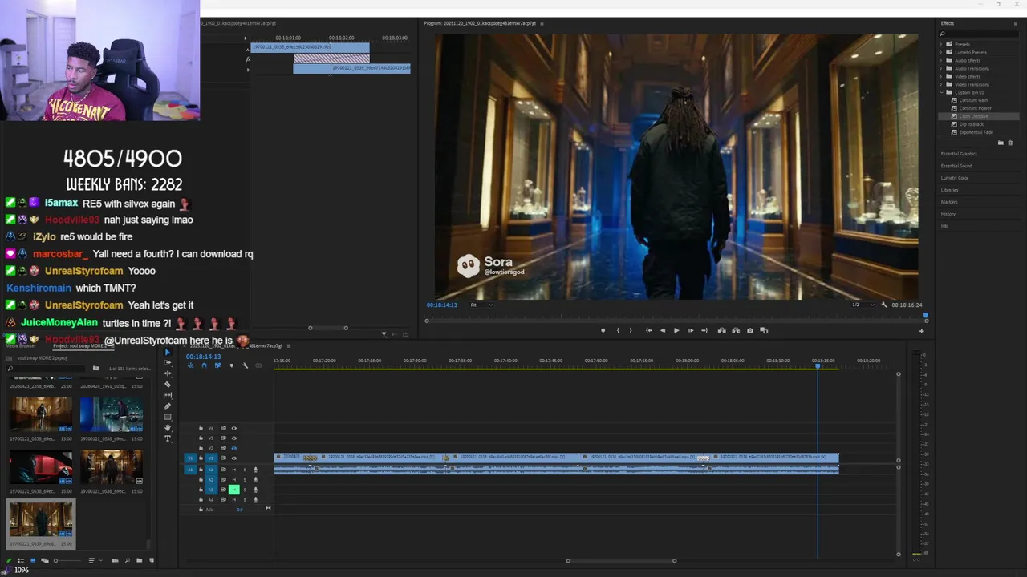Image resolution: width=1027 pixels, height=577 pixels.
Task: Open the 1/2 playback resolution dropdown
Action: click(863, 305)
